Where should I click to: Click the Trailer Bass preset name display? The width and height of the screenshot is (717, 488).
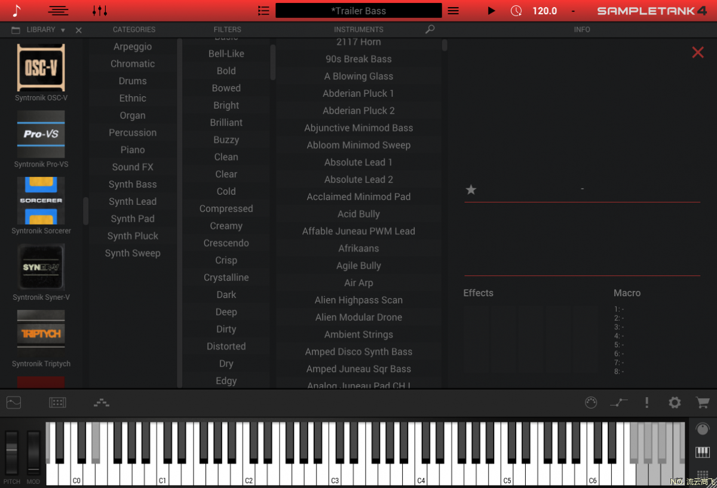pos(358,11)
